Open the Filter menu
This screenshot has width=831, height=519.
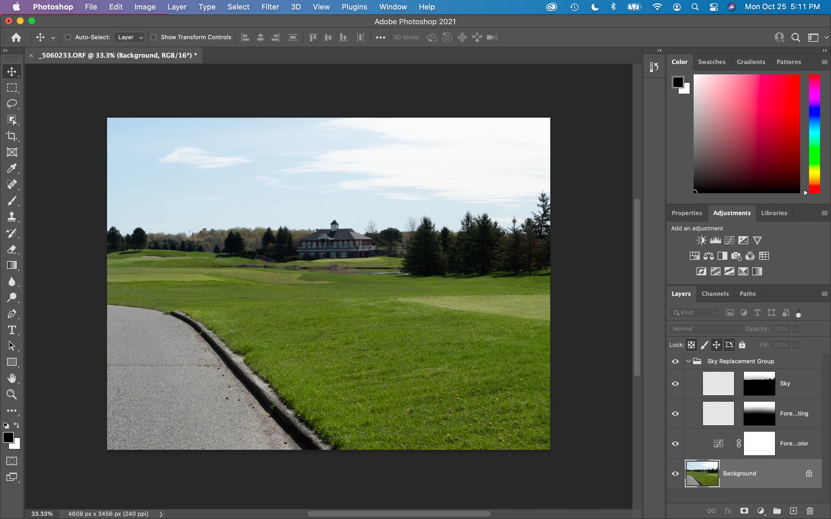coord(270,7)
